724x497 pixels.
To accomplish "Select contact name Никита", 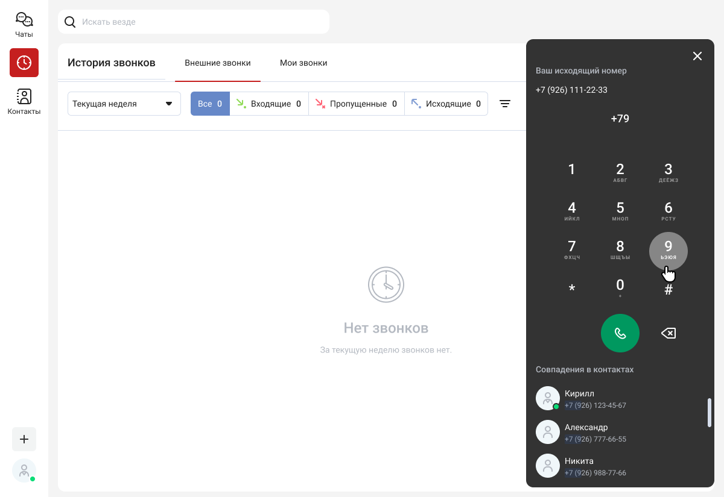I will tap(579, 461).
